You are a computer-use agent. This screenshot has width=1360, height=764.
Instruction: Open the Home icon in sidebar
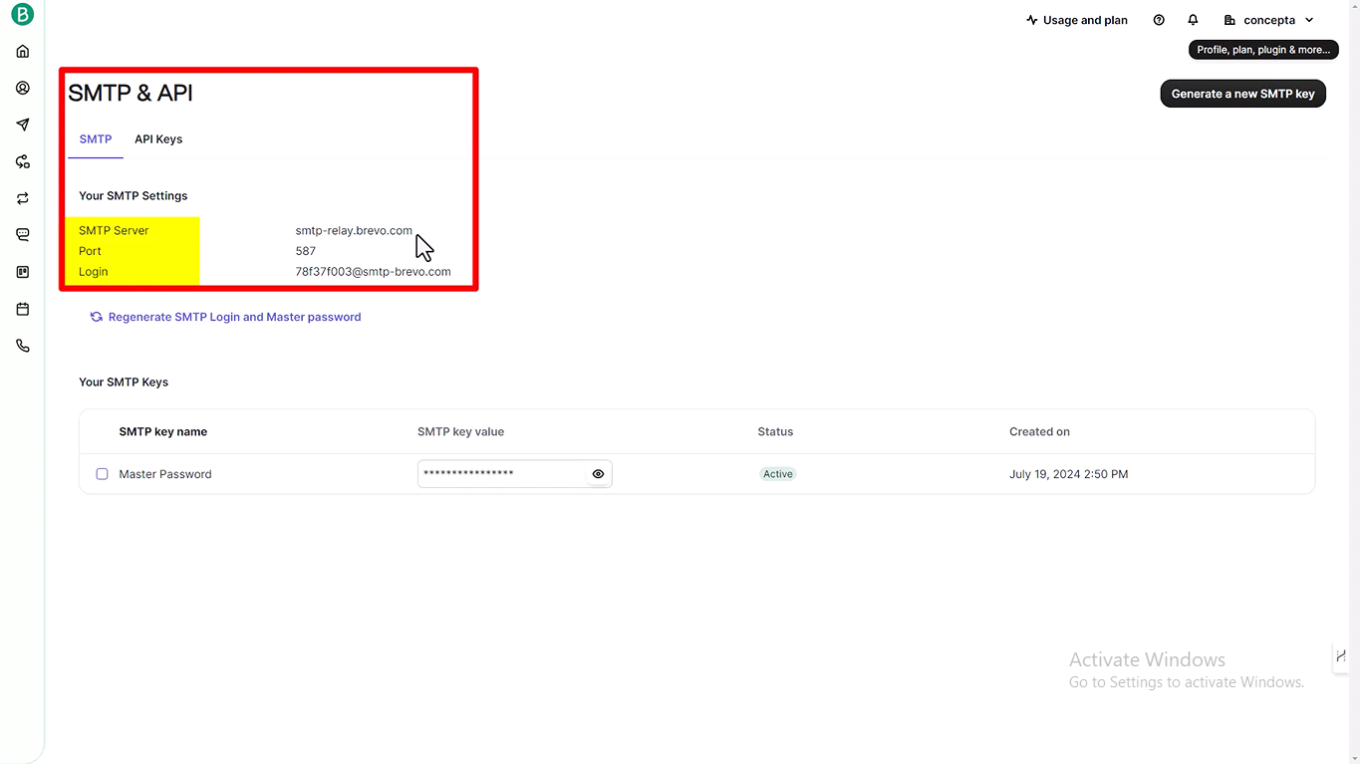coord(23,51)
